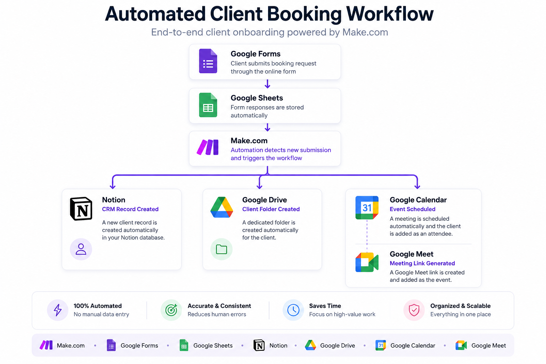
Task: Click the Notion icon in footer bar
Action: [x=259, y=345]
